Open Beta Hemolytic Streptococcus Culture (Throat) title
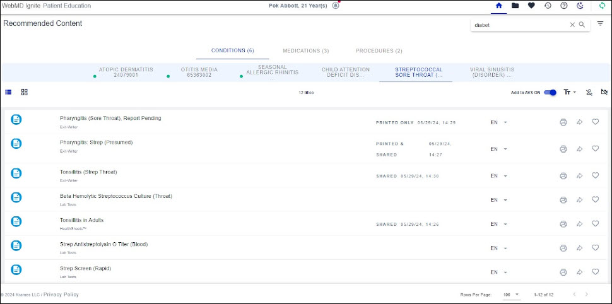This screenshot has width=612, height=304. tap(116, 196)
